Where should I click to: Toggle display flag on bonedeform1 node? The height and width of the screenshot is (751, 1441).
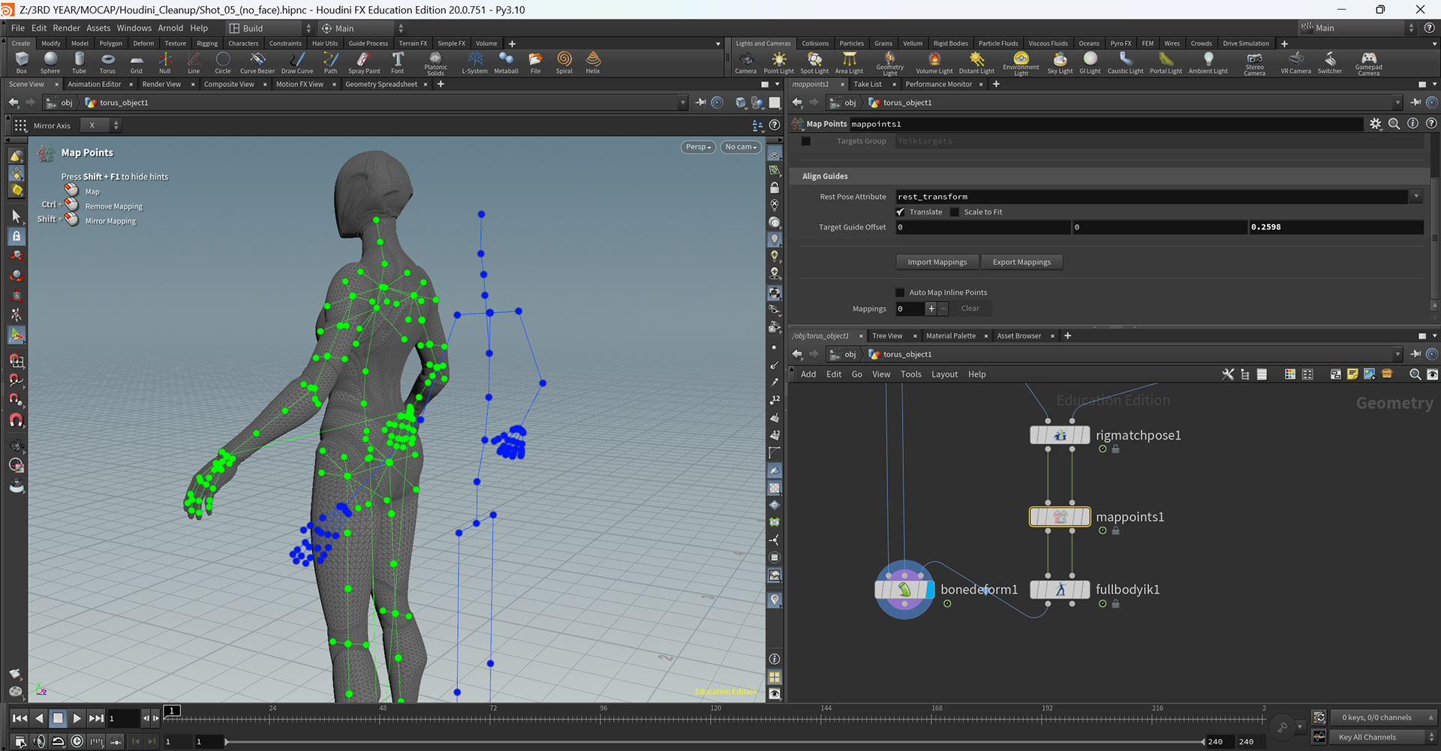(930, 590)
